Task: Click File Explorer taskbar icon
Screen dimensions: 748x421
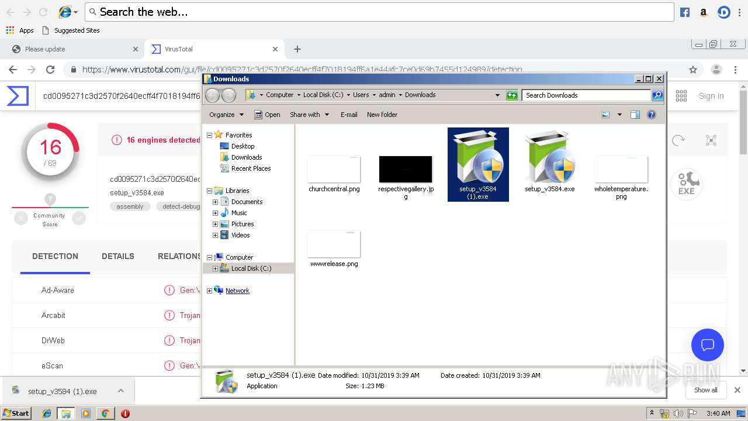Action: point(66,413)
